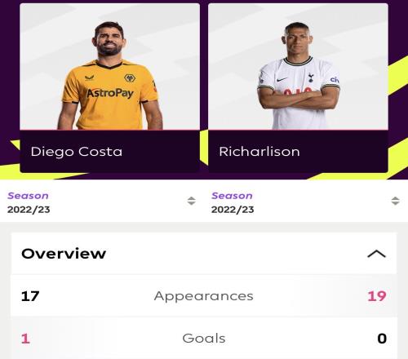408x359 pixels.
Task: Click the Appearances stat row label
Action: 203,296
